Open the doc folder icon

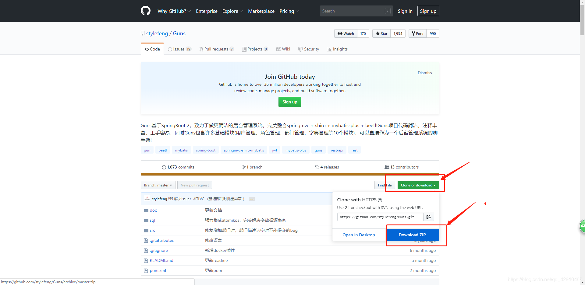[146, 210]
